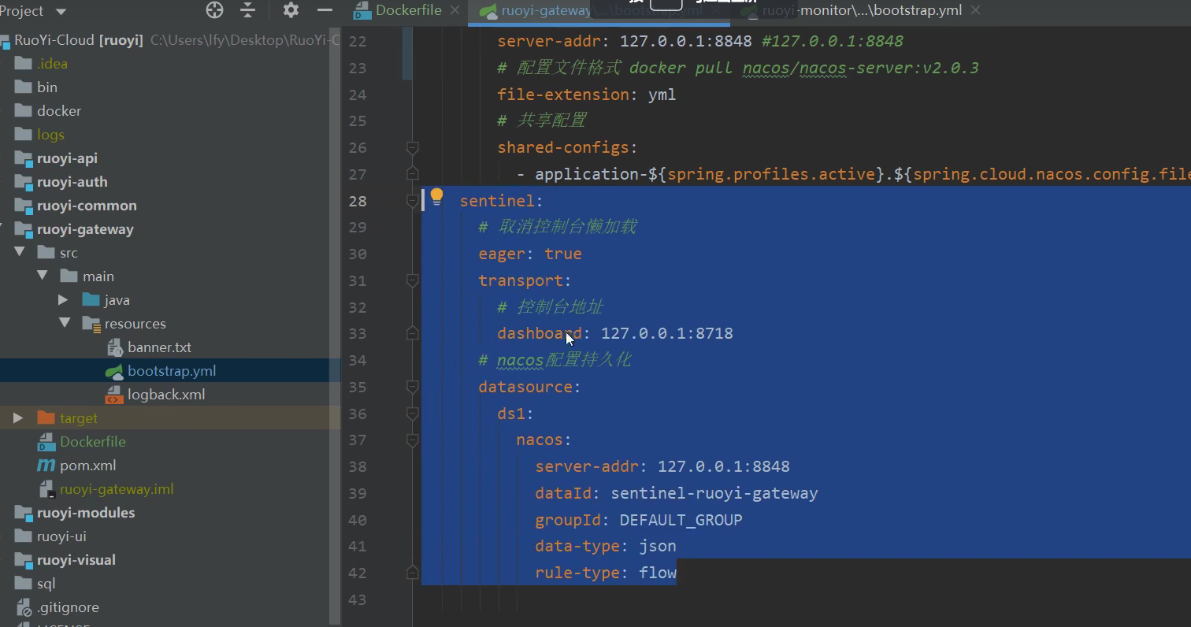Click the resources folder icon
The image size is (1191, 627).
point(91,324)
